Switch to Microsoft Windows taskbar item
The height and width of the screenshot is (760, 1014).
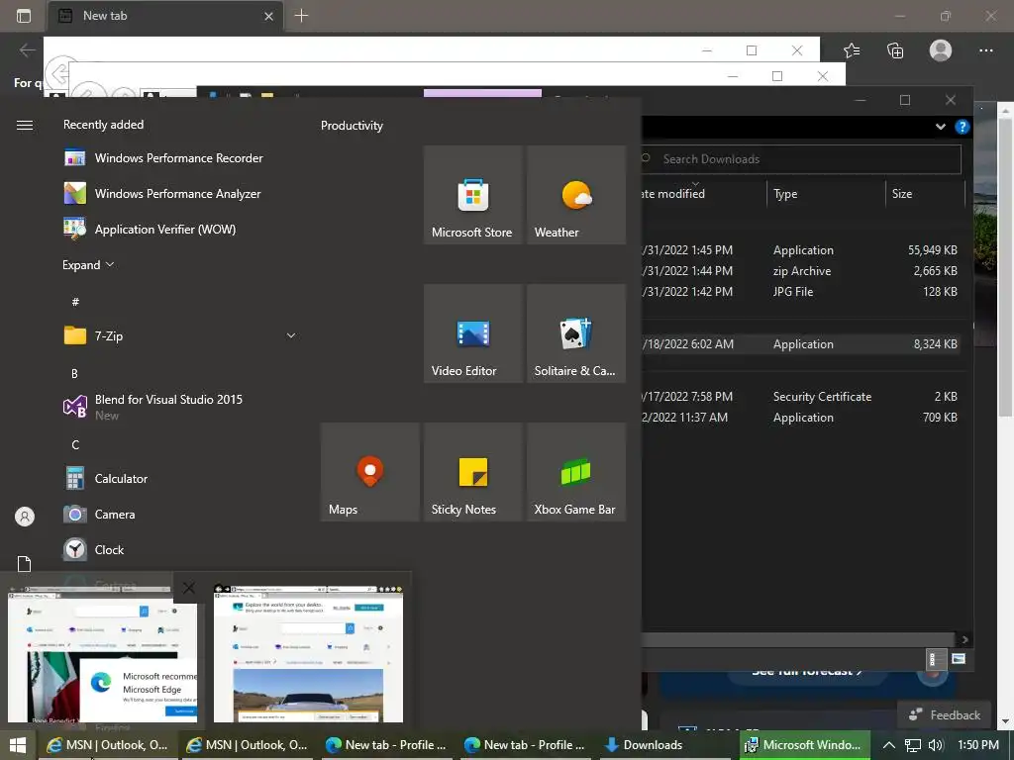(x=804, y=745)
